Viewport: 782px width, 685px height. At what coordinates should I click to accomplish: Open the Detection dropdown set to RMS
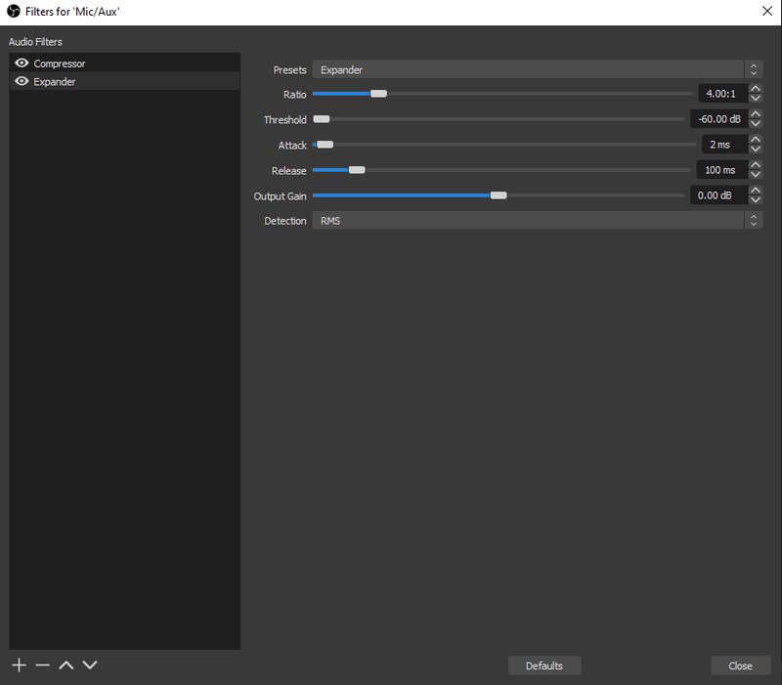(537, 221)
